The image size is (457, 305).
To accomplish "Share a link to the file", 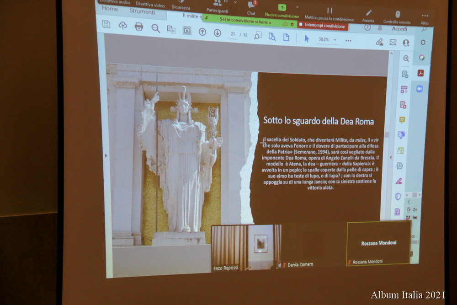I will coord(379,42).
